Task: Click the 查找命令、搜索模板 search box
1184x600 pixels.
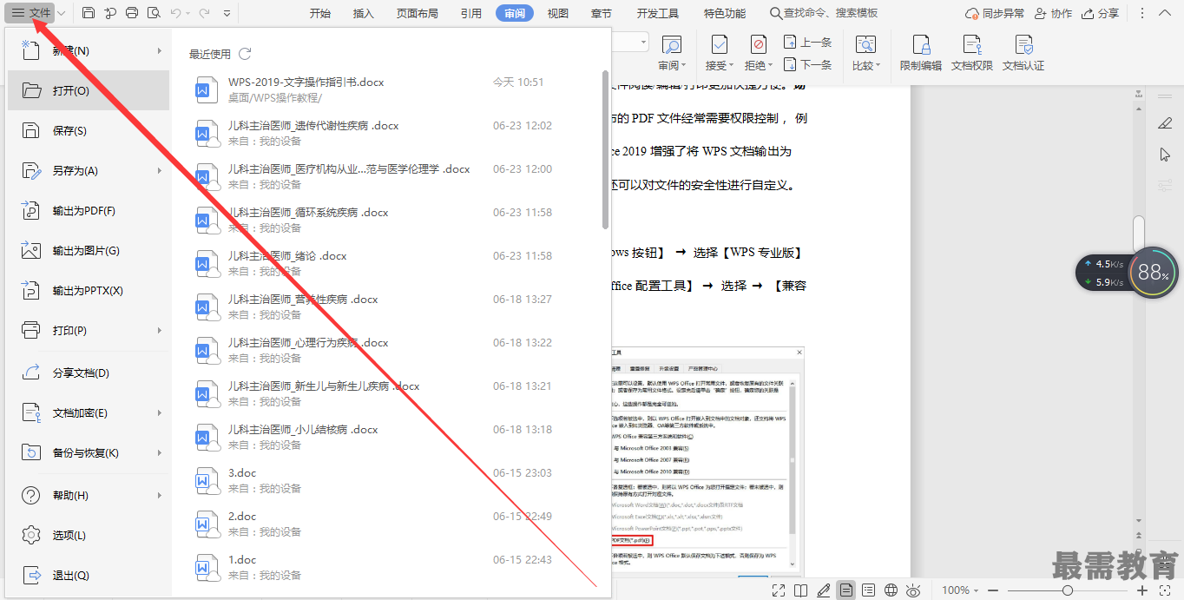Action: [824, 13]
